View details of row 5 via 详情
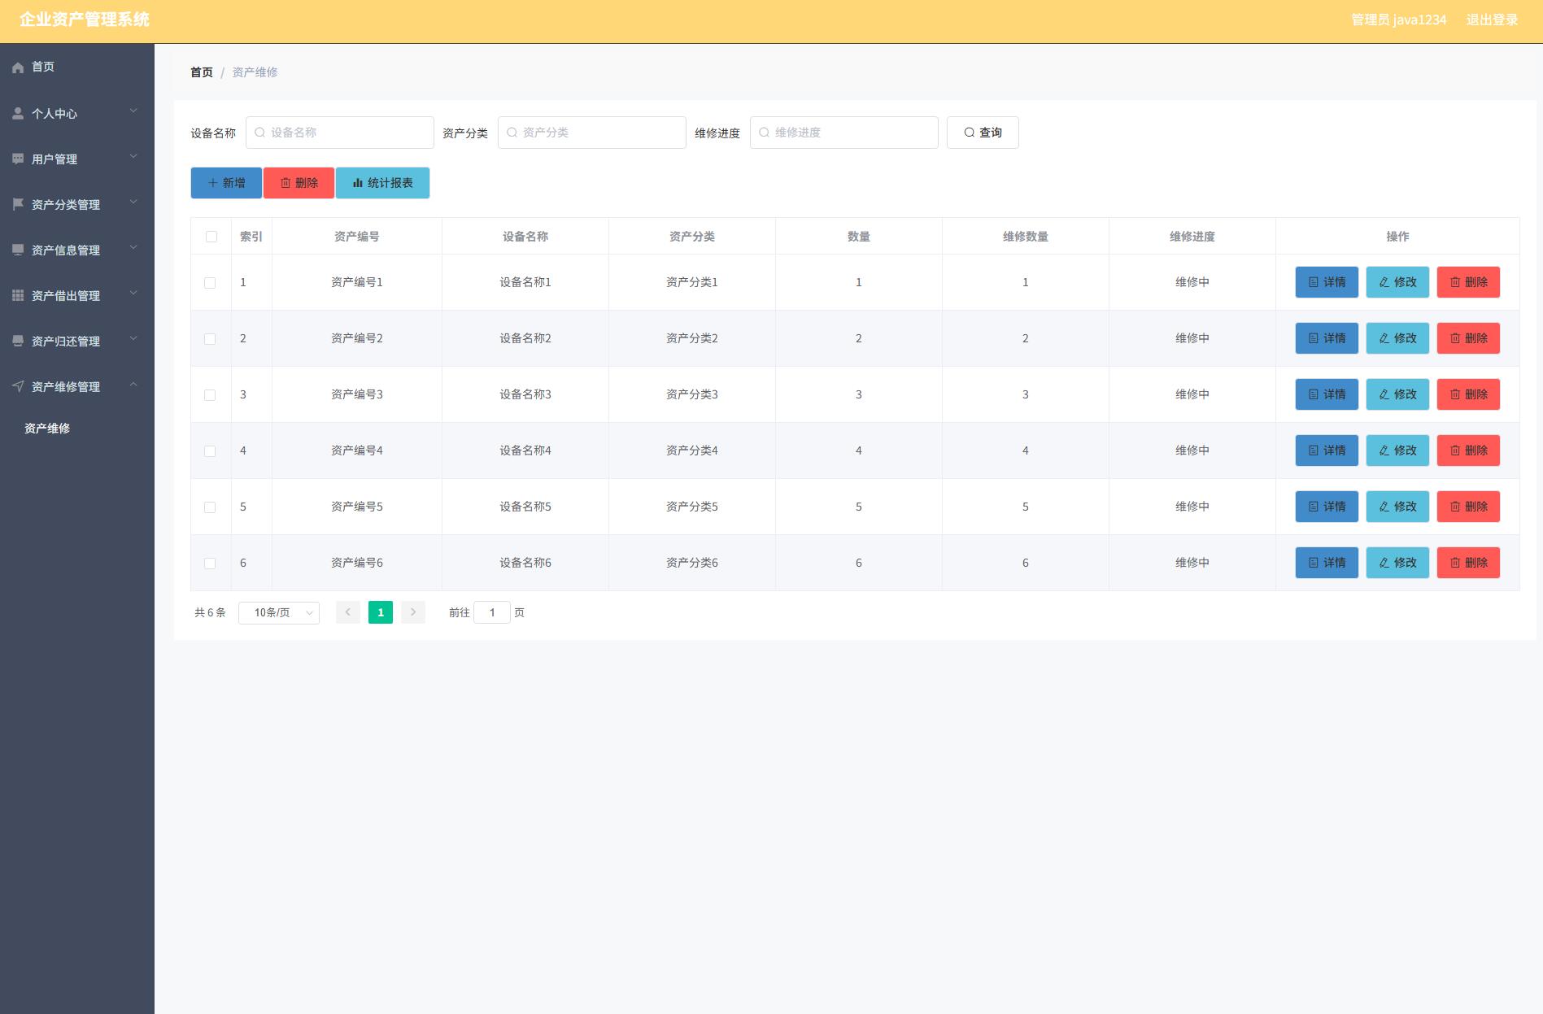1543x1014 pixels. coord(1326,507)
